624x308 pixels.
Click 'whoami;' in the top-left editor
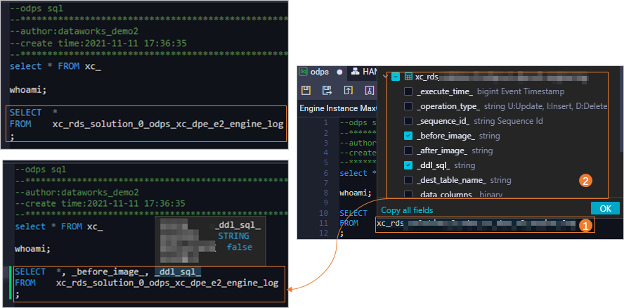coord(28,89)
